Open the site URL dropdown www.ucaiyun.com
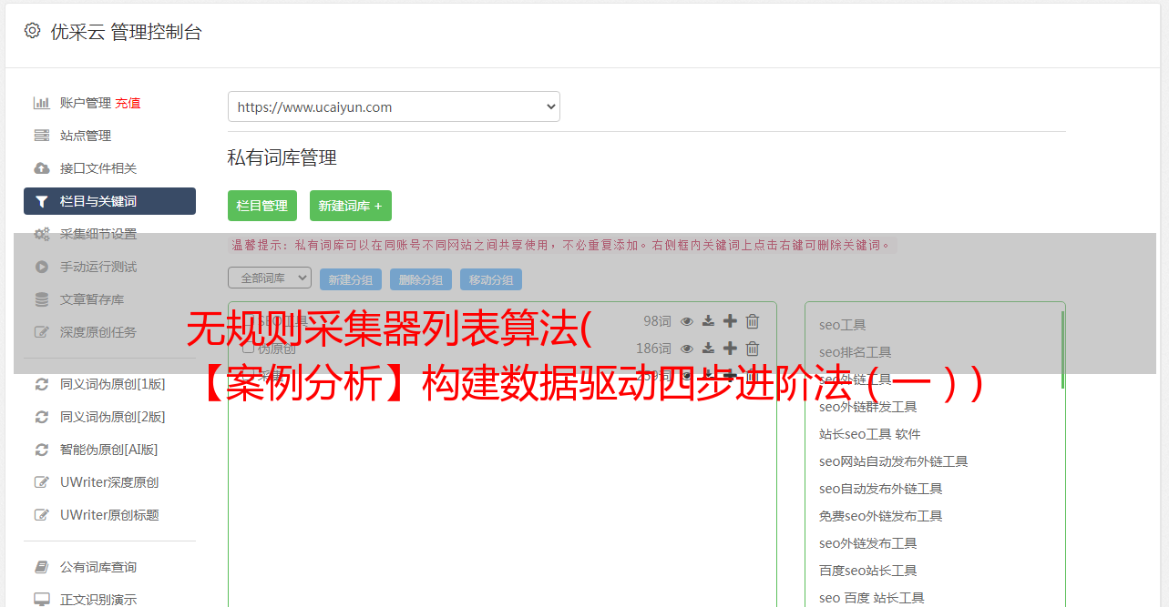1169x607 pixels. pos(394,106)
